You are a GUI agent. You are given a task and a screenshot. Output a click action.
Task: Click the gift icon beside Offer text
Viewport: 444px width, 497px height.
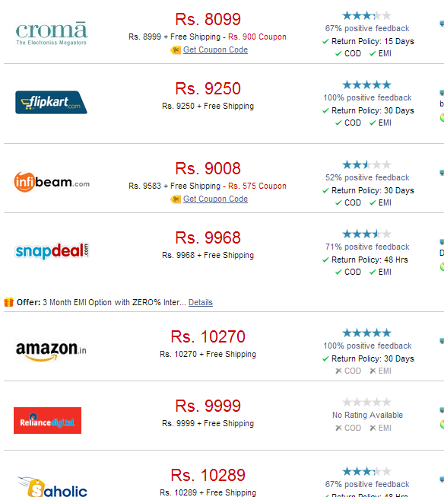[8, 302]
